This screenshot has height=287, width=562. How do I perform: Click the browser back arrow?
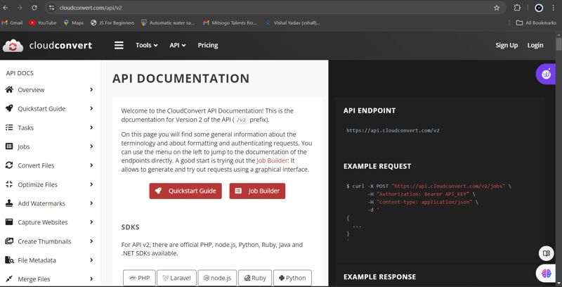pyautogui.click(x=6, y=8)
